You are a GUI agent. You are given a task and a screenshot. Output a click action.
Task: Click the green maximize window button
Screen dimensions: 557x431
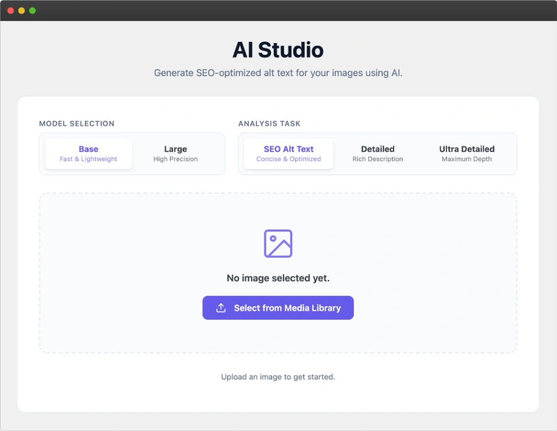coord(32,11)
